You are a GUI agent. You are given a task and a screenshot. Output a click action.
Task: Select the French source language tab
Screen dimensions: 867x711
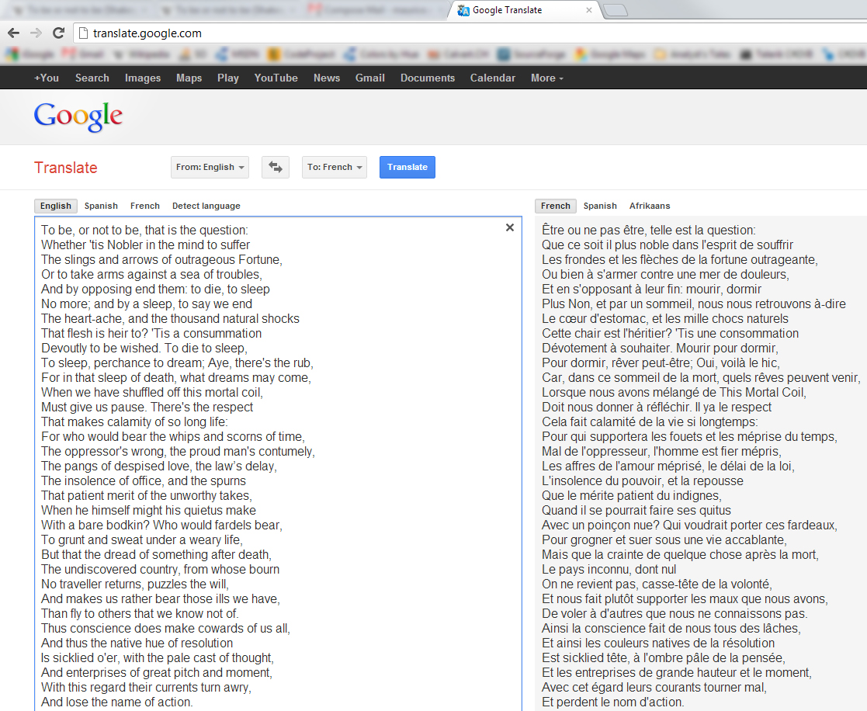(x=145, y=206)
